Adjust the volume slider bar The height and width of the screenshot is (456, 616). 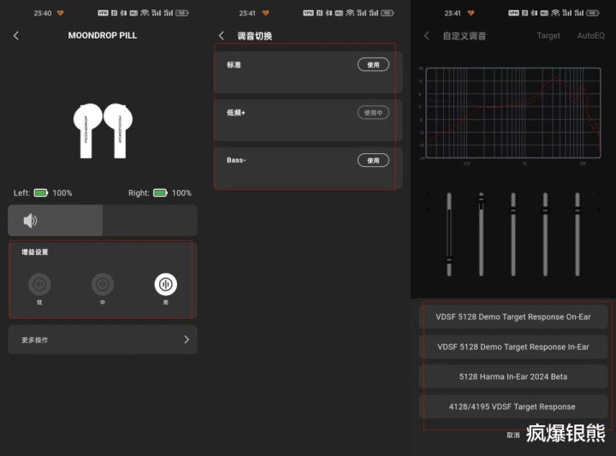(x=103, y=221)
